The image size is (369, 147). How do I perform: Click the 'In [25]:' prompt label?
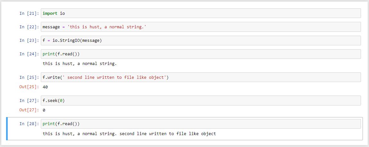29,78
